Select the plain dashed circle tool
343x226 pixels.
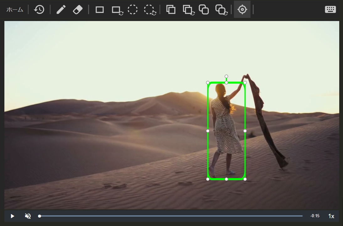click(133, 9)
